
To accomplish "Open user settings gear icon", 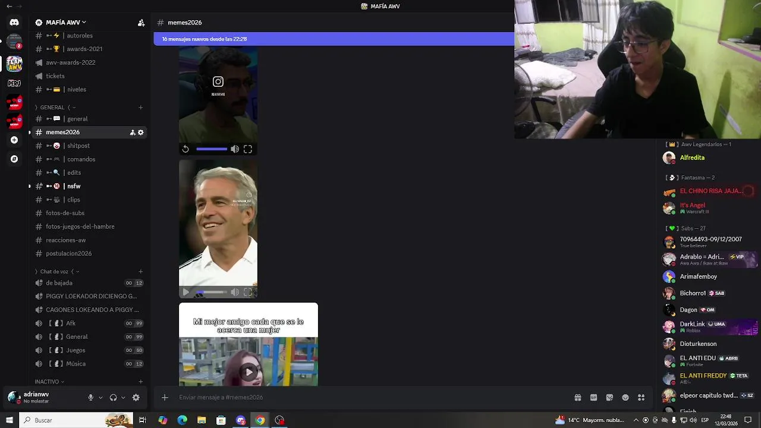I will (x=136, y=398).
